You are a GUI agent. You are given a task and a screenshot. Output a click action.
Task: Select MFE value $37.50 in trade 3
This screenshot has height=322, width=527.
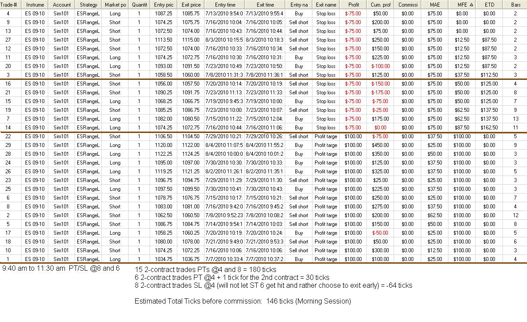click(x=462, y=75)
